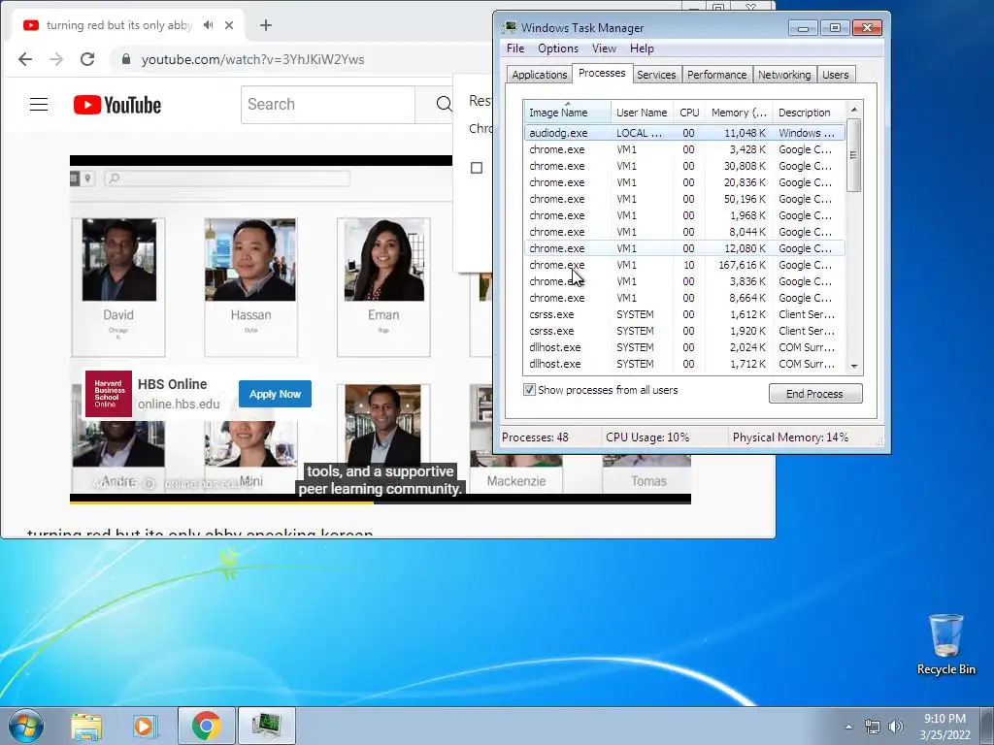This screenshot has width=994, height=745.
Task: Select dllhost.exe using 1,712 K memory
Action: [x=684, y=364]
